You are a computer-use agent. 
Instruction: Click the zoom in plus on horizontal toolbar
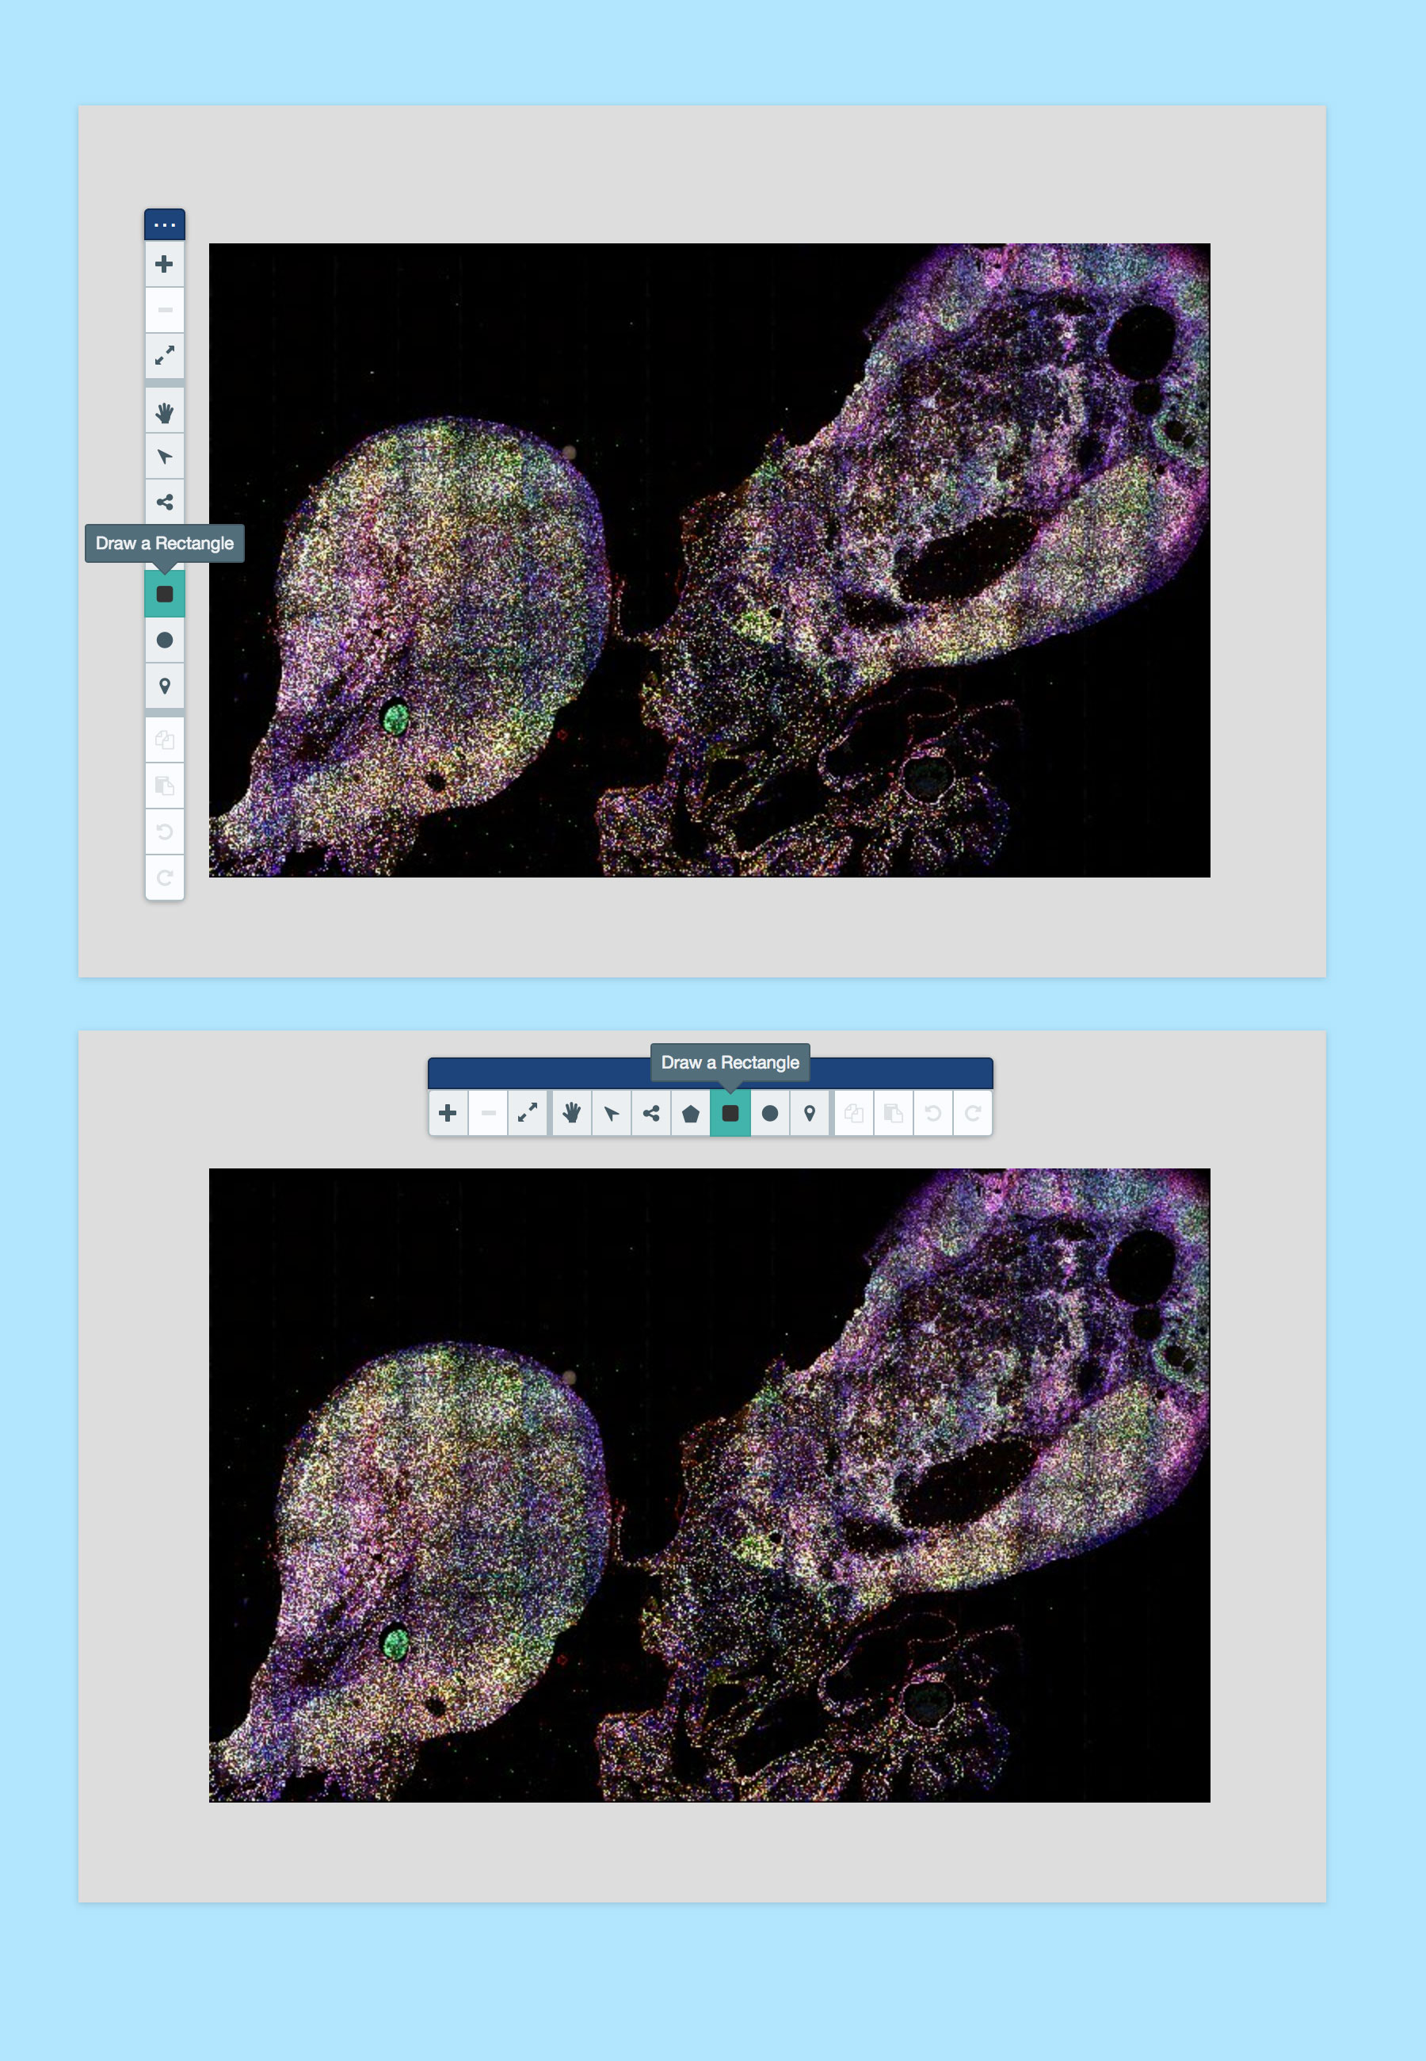click(x=448, y=1113)
